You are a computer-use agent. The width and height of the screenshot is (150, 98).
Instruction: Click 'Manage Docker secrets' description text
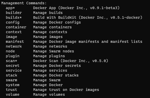pos(57,66)
